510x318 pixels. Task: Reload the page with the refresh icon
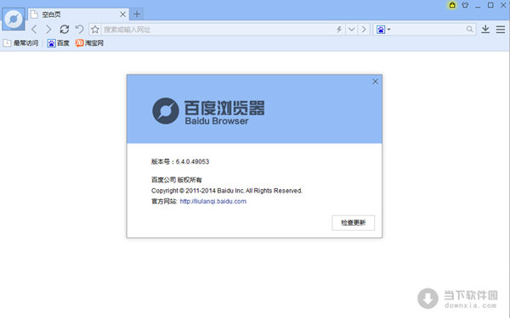coord(65,30)
